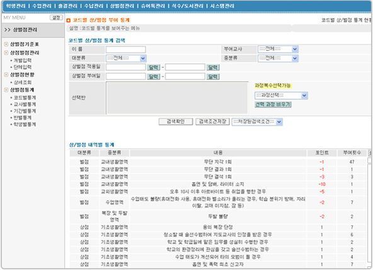This screenshot has width=378, height=270.
Task: Open the 달력 picker for 상벌점 적용일 end
Action: coord(213,67)
